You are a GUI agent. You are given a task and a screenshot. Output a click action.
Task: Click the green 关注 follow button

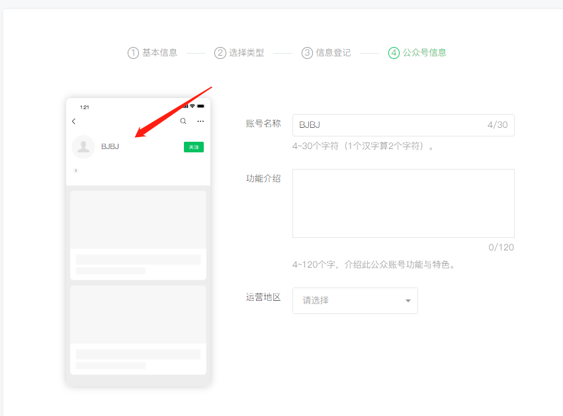tap(193, 147)
